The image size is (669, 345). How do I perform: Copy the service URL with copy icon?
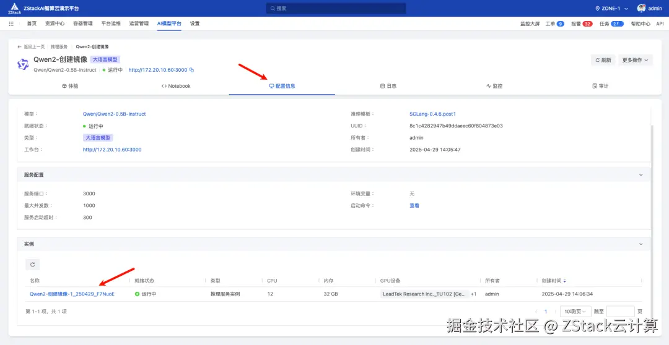[191, 70]
